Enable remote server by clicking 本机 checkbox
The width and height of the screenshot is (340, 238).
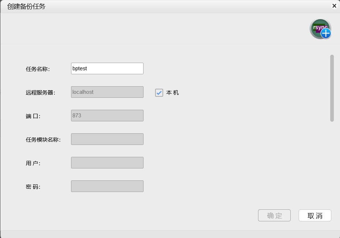[x=159, y=93]
